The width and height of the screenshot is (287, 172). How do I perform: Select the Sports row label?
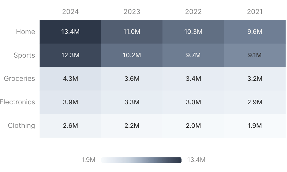(x=24, y=55)
